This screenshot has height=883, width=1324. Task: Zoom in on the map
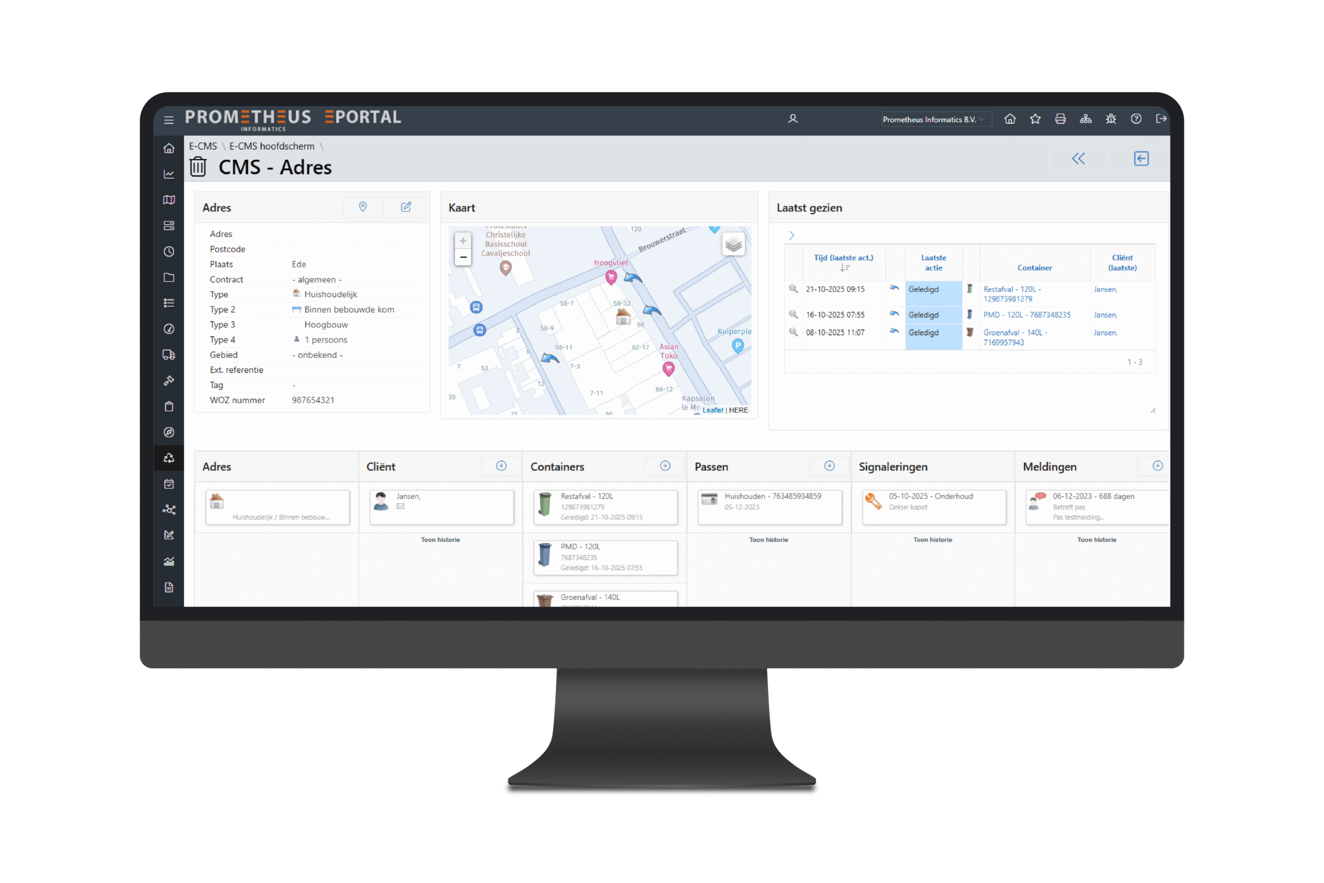[x=463, y=241]
